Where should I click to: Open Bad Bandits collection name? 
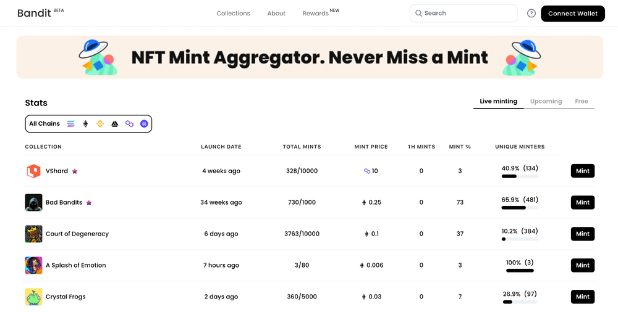point(64,203)
